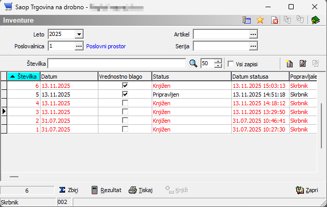Sort by Vrednostno blago column header

coord(125,77)
